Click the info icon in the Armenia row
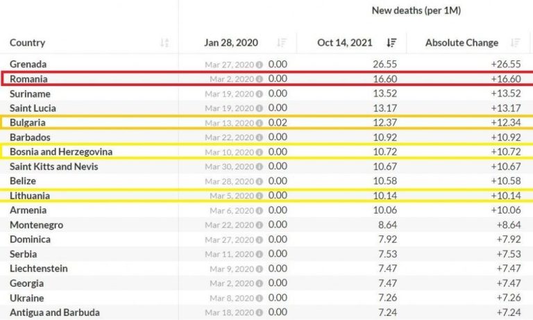The image size is (533, 320). point(259,210)
